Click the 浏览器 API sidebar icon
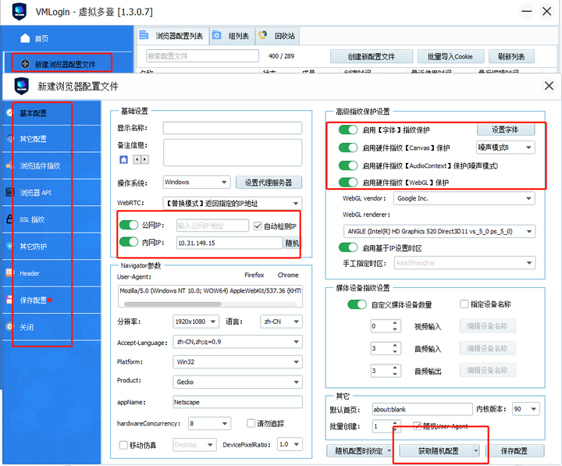 pos(9,192)
